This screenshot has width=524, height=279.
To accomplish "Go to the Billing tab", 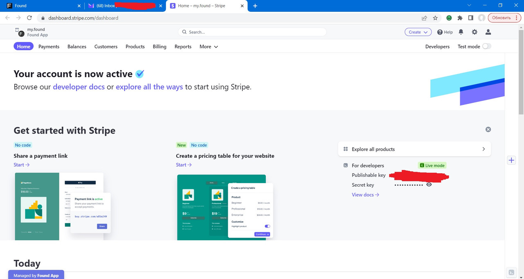I will pos(160,47).
